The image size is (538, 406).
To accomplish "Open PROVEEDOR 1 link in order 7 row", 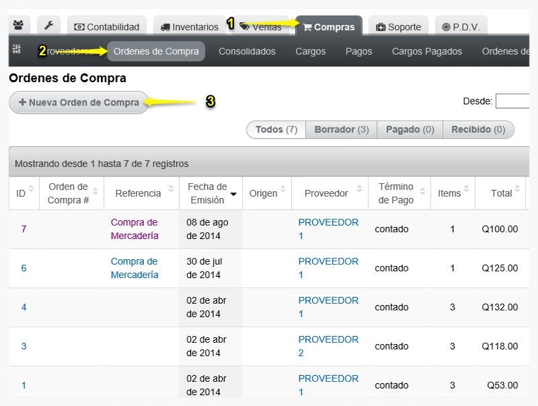I will [x=328, y=229].
